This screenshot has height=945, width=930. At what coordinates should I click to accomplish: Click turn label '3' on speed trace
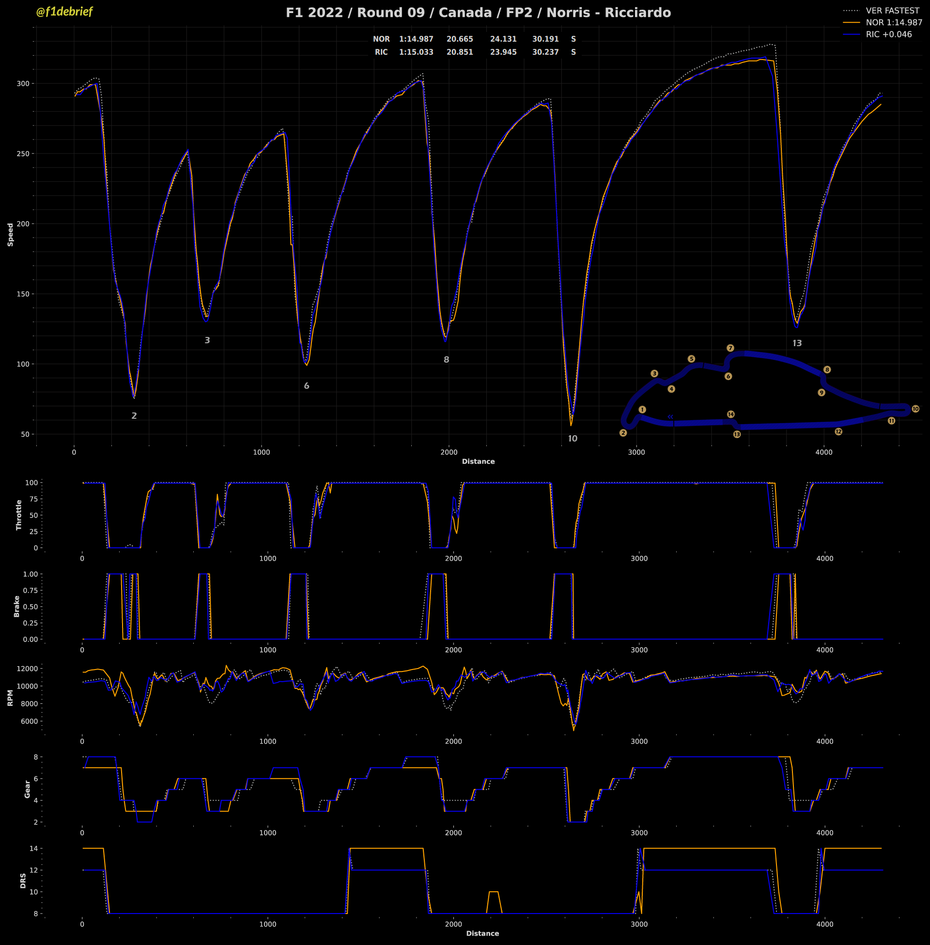point(207,340)
